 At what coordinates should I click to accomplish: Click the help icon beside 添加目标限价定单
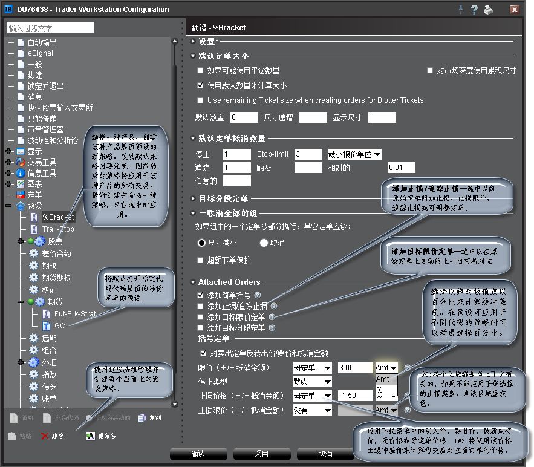tap(272, 317)
